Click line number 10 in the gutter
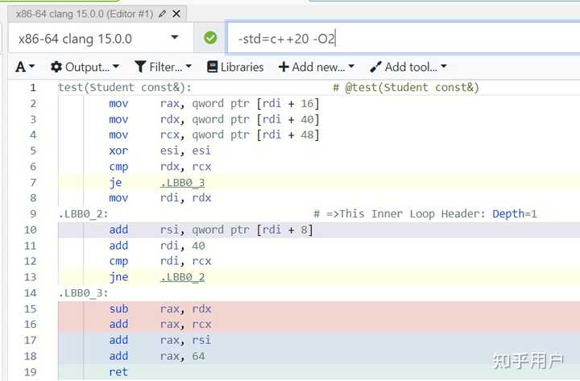The image size is (580, 381). tap(30, 230)
